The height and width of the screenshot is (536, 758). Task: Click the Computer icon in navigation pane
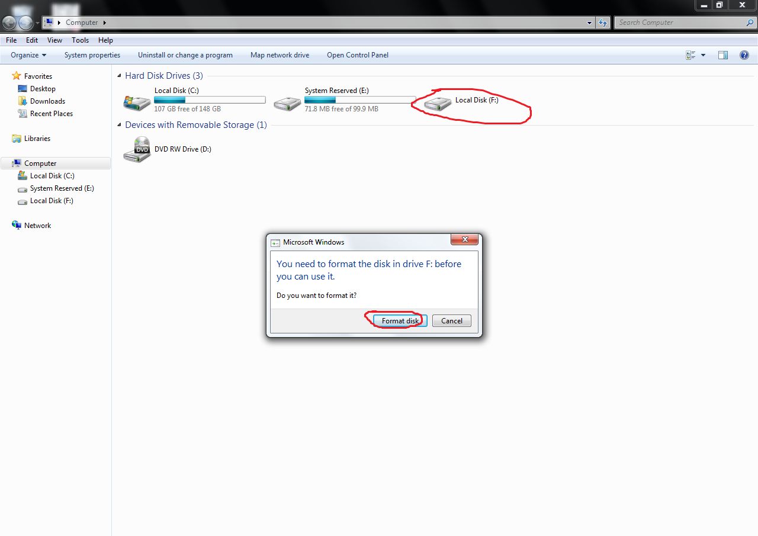[17, 163]
